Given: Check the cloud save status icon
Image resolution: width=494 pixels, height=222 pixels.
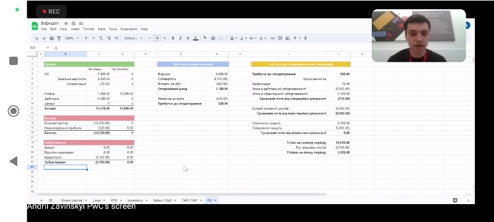Looking at the screenshot, I should point(81,23).
